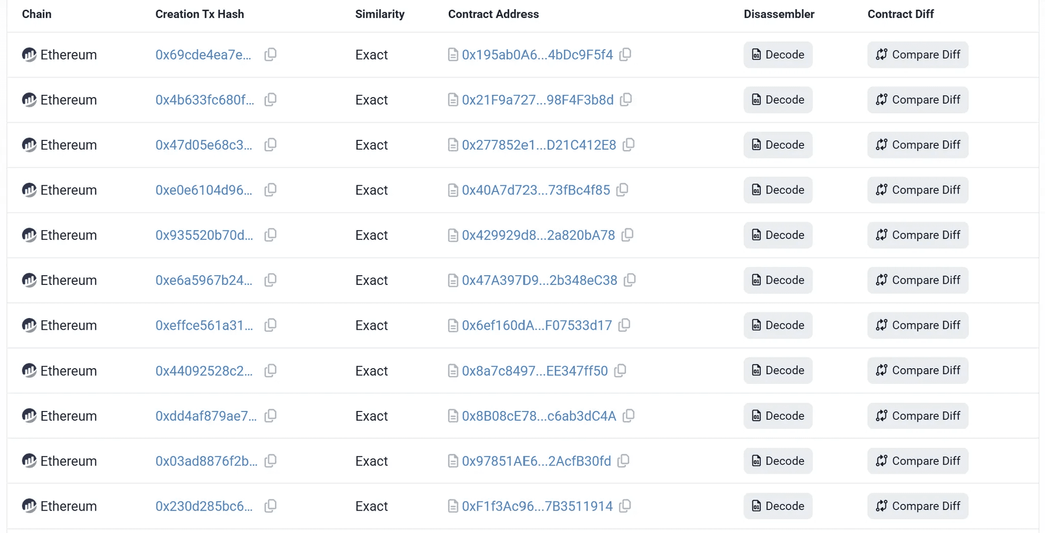The image size is (1045, 533).
Task: Copy contract address 0x195ab0A6...4bDc9F5f4
Action: pos(625,55)
